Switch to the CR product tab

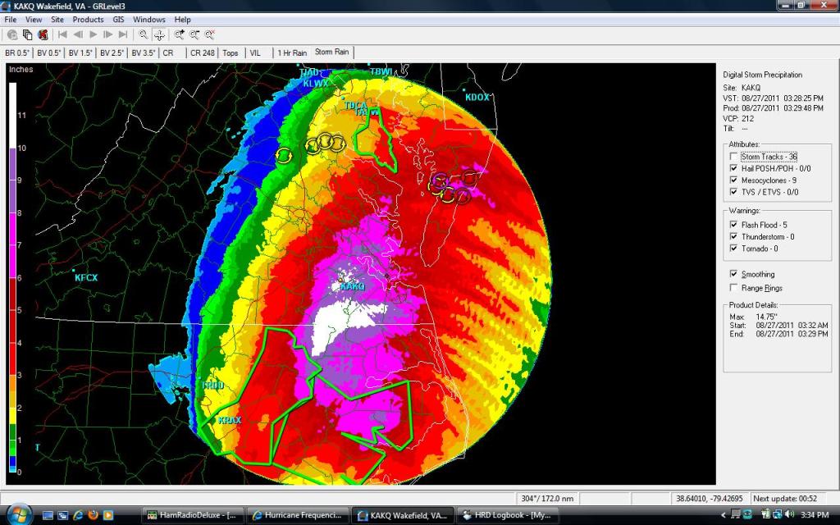pyautogui.click(x=168, y=52)
